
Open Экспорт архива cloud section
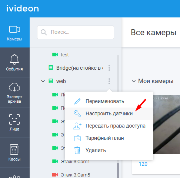[14, 92]
